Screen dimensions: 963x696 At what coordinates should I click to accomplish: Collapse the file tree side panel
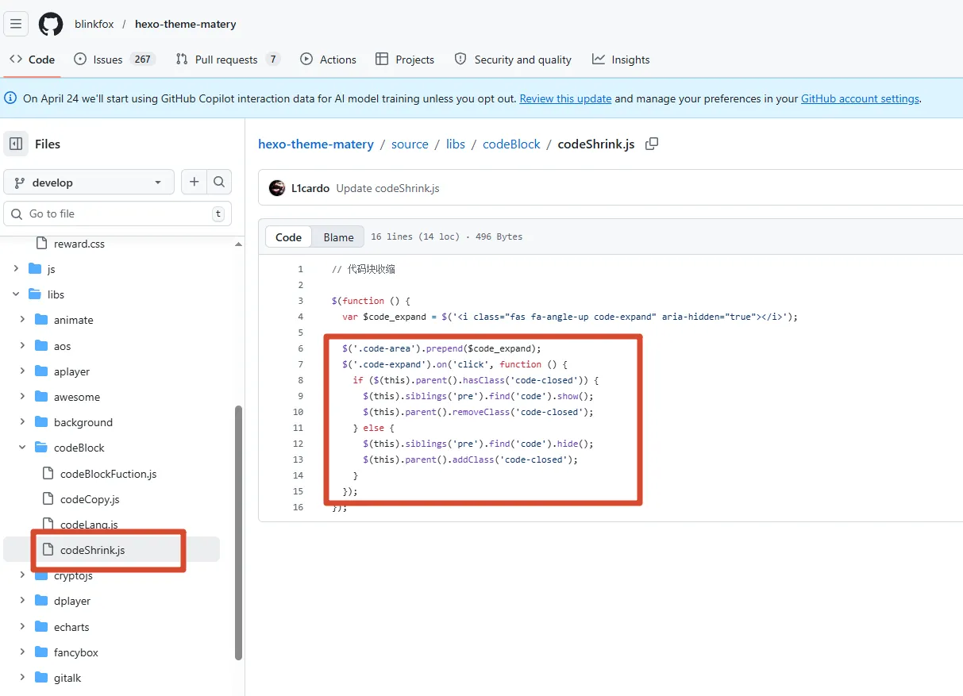point(16,144)
